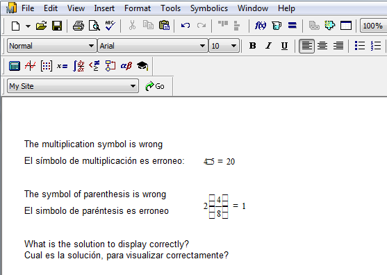The height and width of the screenshot is (275, 387).
Task: Open the Boolean toolbar icon
Action: 94,66
